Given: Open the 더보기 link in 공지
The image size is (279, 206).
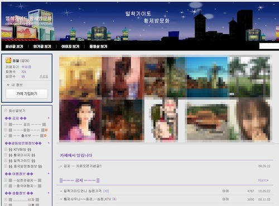Looking at the screenshot, I should coord(263,180).
